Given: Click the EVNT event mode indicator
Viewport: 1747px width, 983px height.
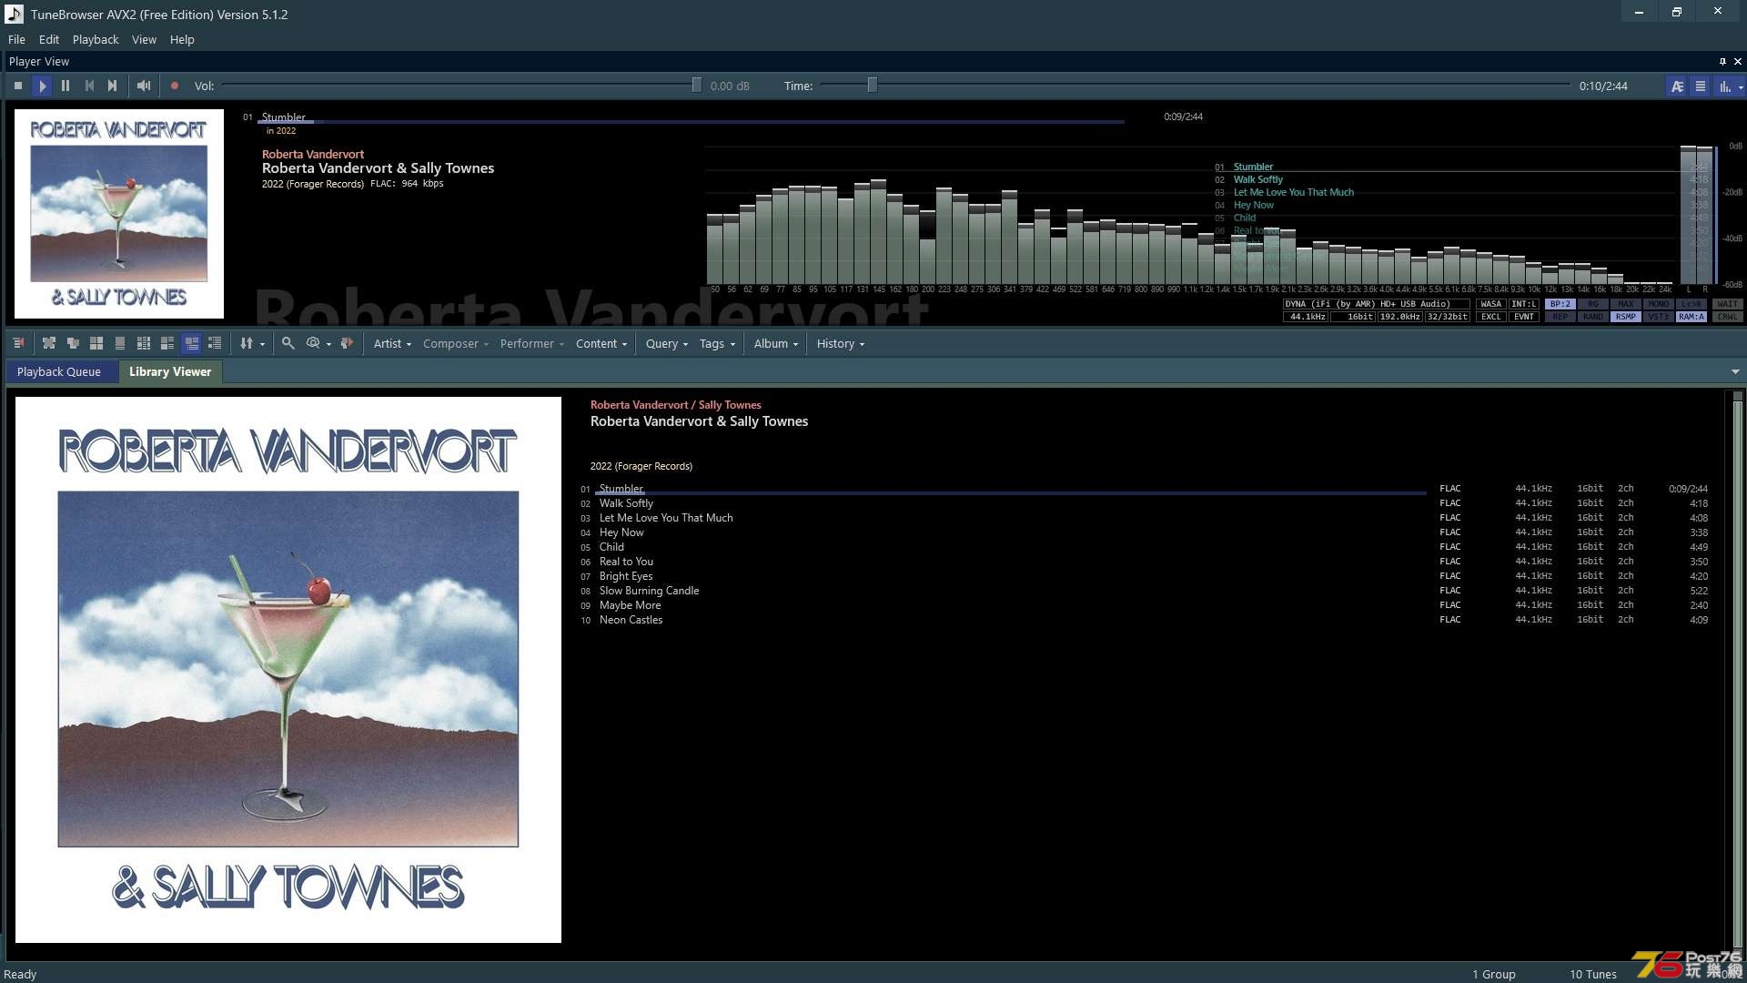Looking at the screenshot, I should point(1524,317).
